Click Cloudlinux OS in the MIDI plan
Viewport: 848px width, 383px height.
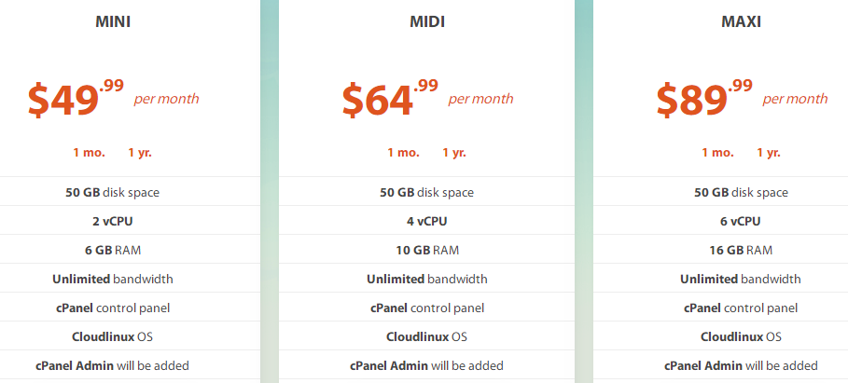pos(426,336)
